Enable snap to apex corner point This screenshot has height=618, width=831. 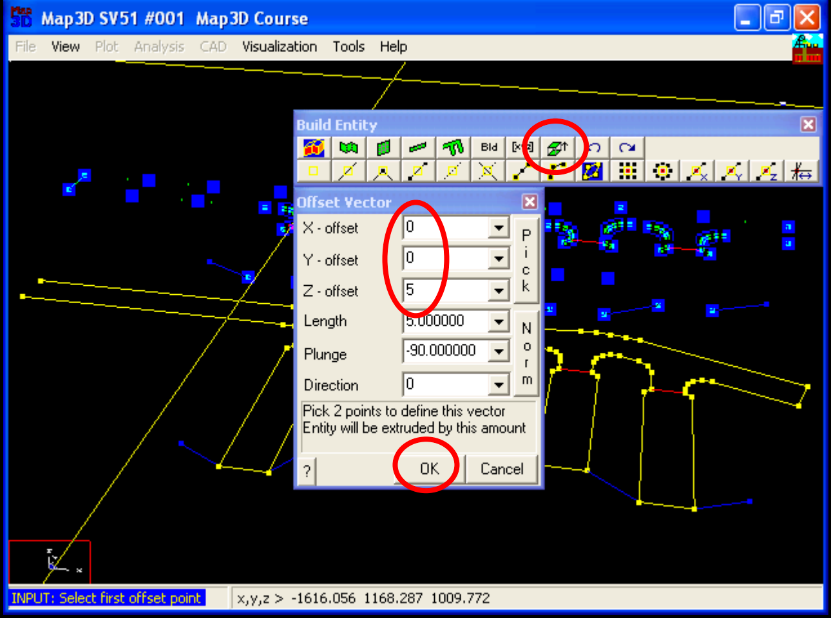click(383, 171)
